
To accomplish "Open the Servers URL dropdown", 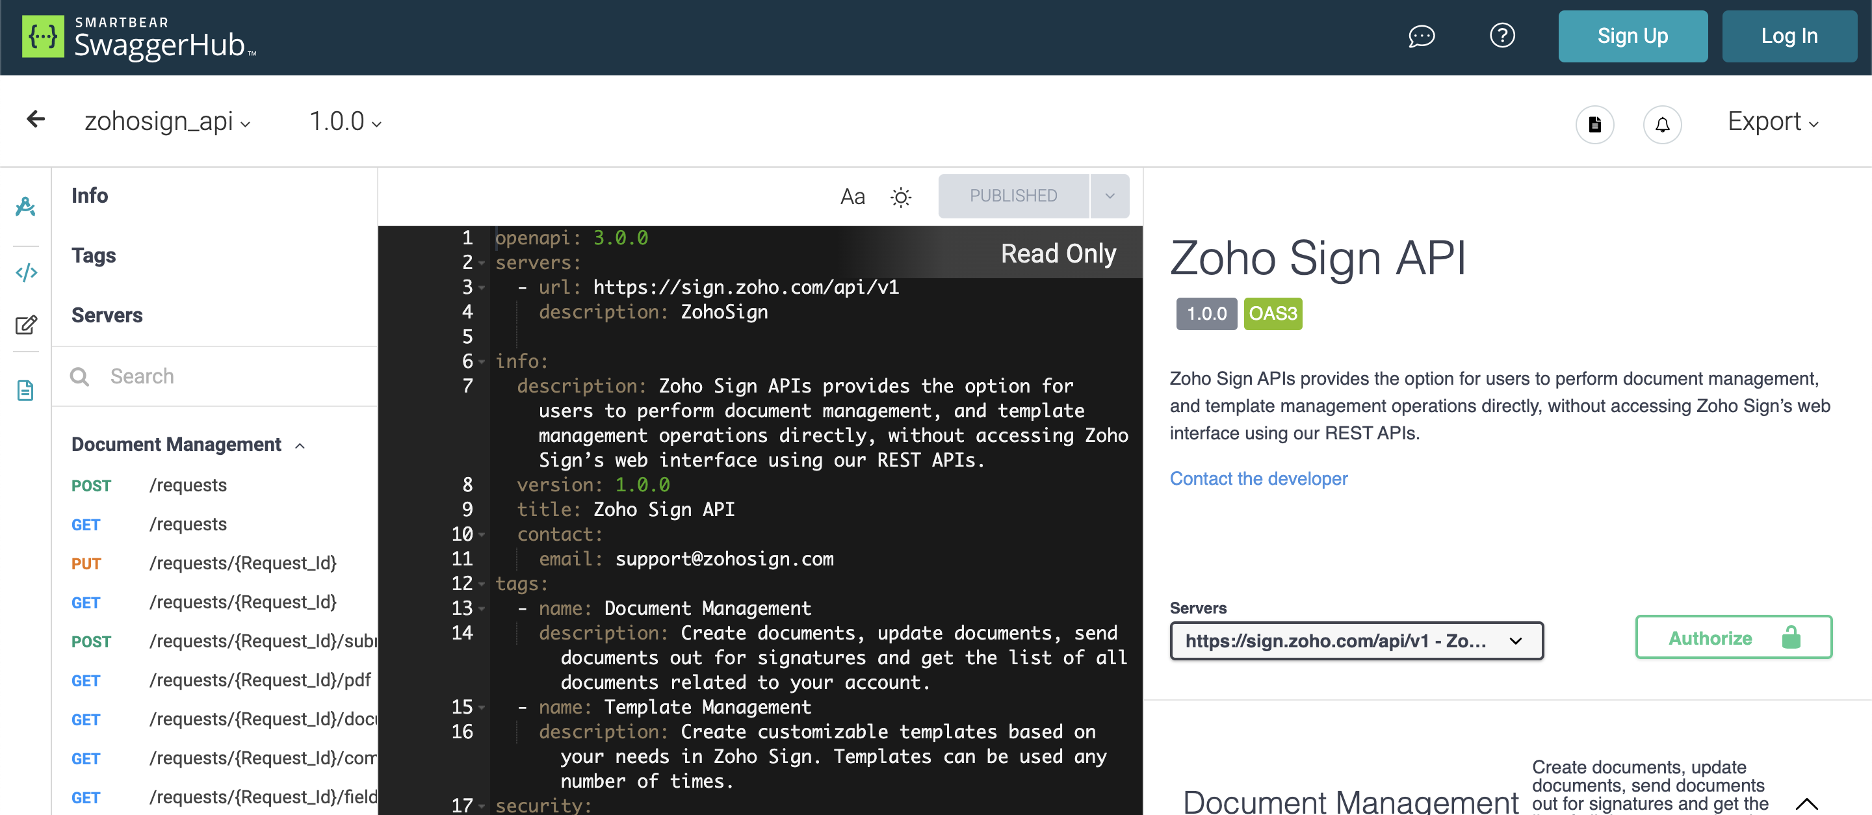I will pyautogui.click(x=1356, y=640).
